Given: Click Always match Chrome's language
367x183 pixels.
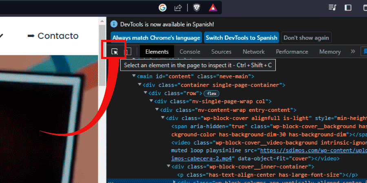Looking at the screenshot, I should click(156, 37).
